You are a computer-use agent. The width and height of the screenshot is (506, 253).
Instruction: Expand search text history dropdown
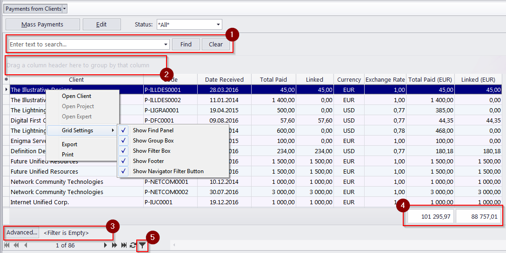[166, 45]
